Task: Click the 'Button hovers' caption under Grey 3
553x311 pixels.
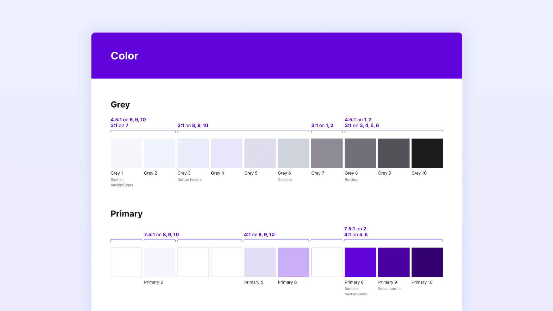Action: coord(189,180)
